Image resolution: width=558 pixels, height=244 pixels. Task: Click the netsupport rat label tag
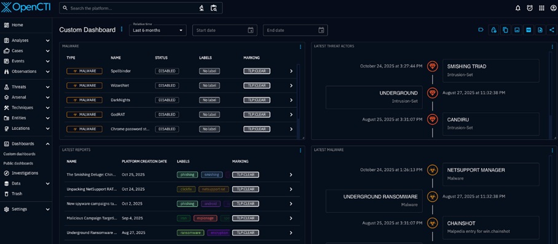(213, 189)
